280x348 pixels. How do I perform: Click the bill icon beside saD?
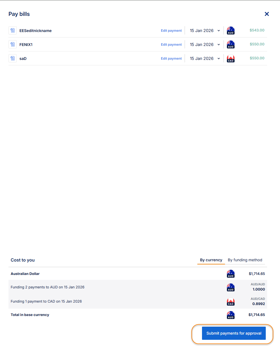(13, 58)
